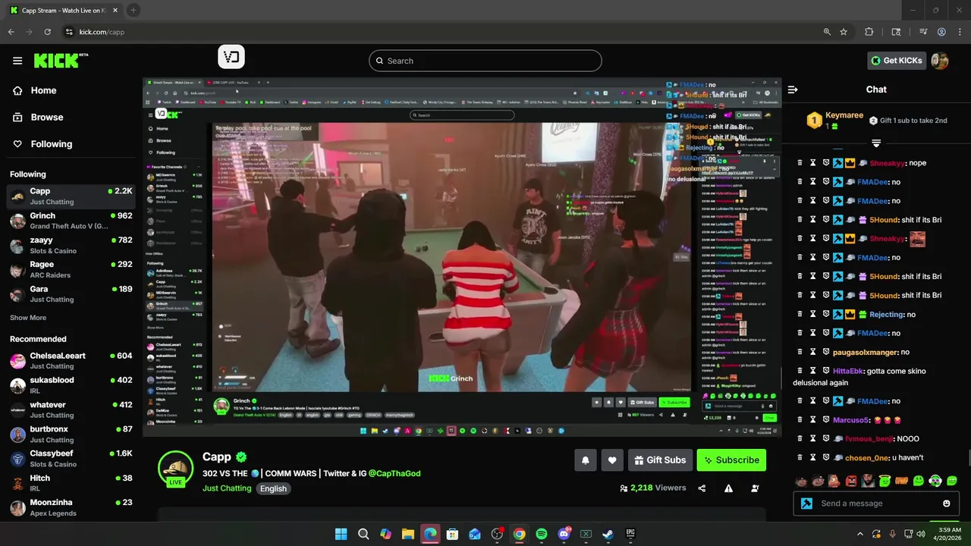Image resolution: width=971 pixels, height=546 pixels.
Task: Open the moderator user icon beside report
Action: click(755, 488)
